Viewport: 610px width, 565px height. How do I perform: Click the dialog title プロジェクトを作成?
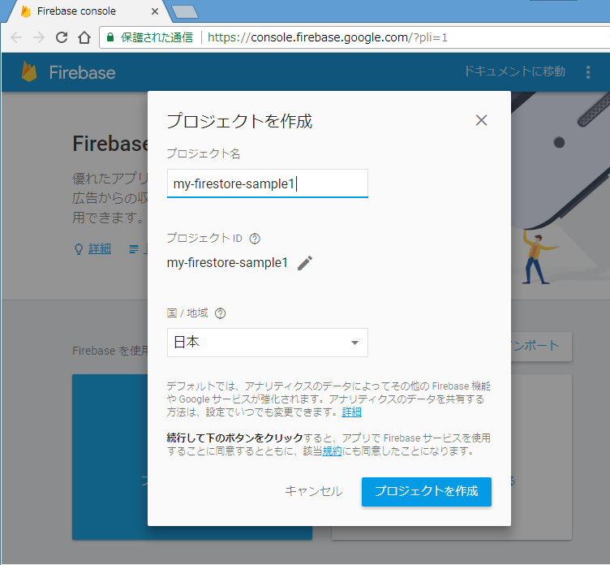[239, 121]
